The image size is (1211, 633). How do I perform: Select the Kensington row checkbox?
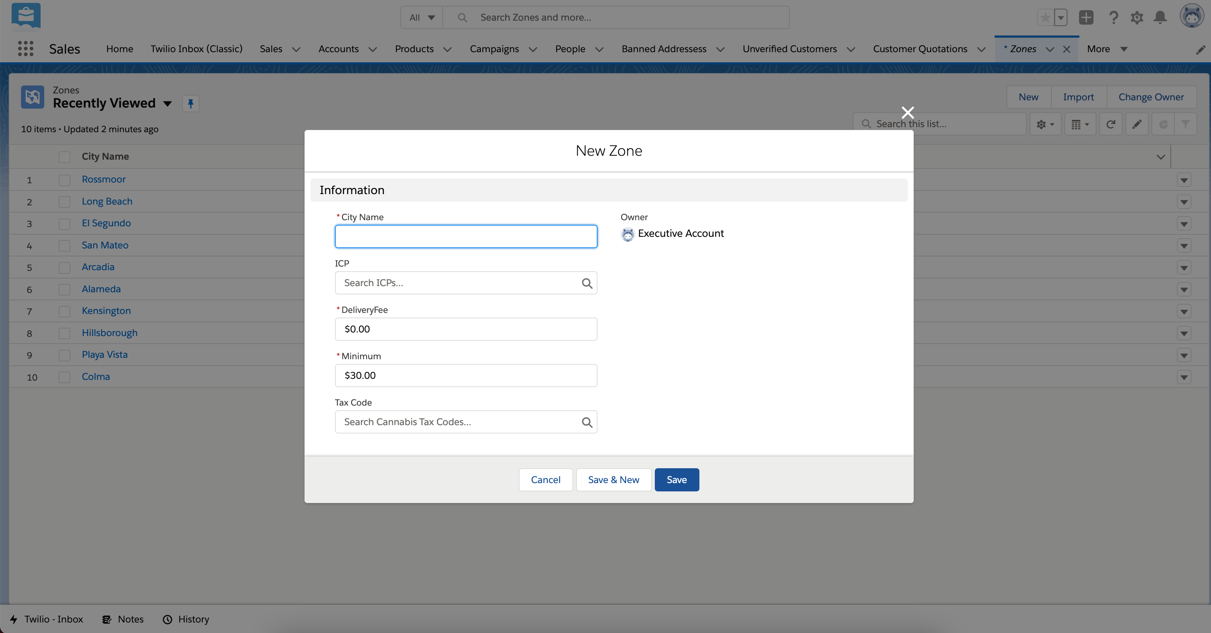pos(65,311)
